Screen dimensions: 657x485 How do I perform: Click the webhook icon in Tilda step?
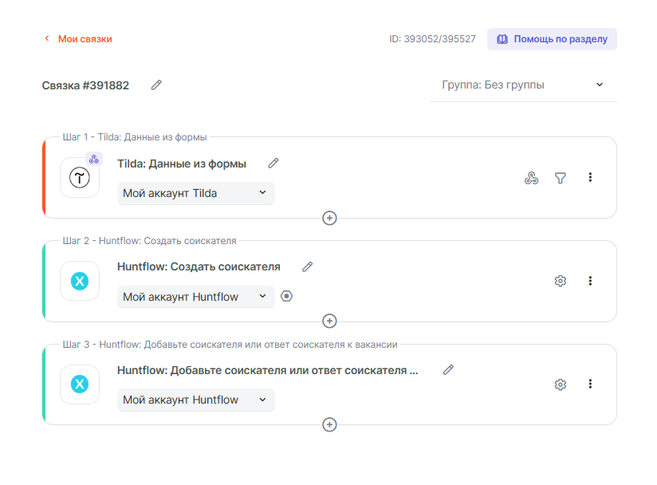(x=531, y=178)
